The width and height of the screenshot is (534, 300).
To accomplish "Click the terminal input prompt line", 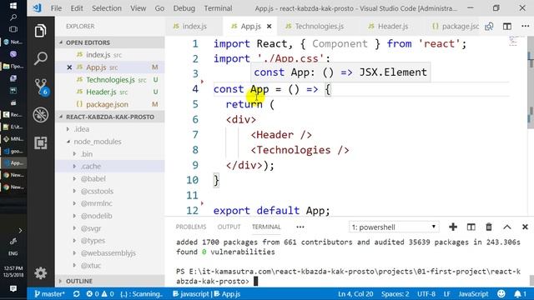I will coord(349,276).
